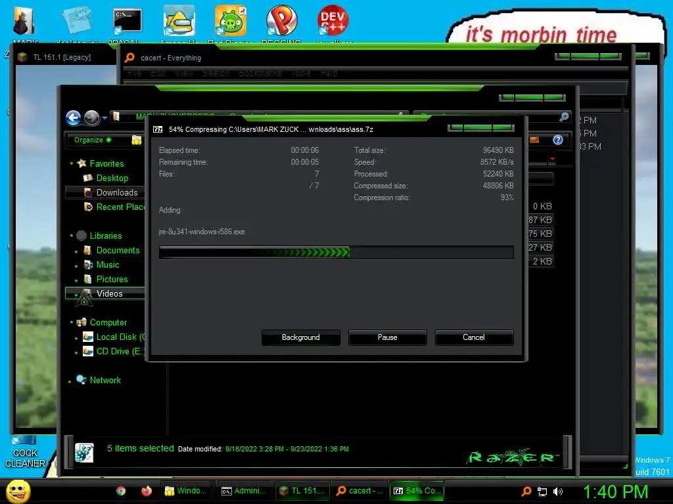
Task: Select Videos library
Action: pyautogui.click(x=109, y=293)
